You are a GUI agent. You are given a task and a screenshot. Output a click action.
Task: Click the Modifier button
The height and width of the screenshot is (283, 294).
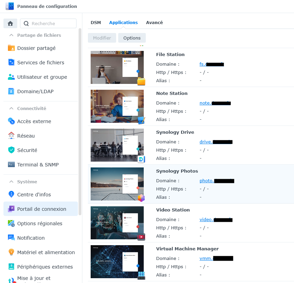(x=102, y=38)
